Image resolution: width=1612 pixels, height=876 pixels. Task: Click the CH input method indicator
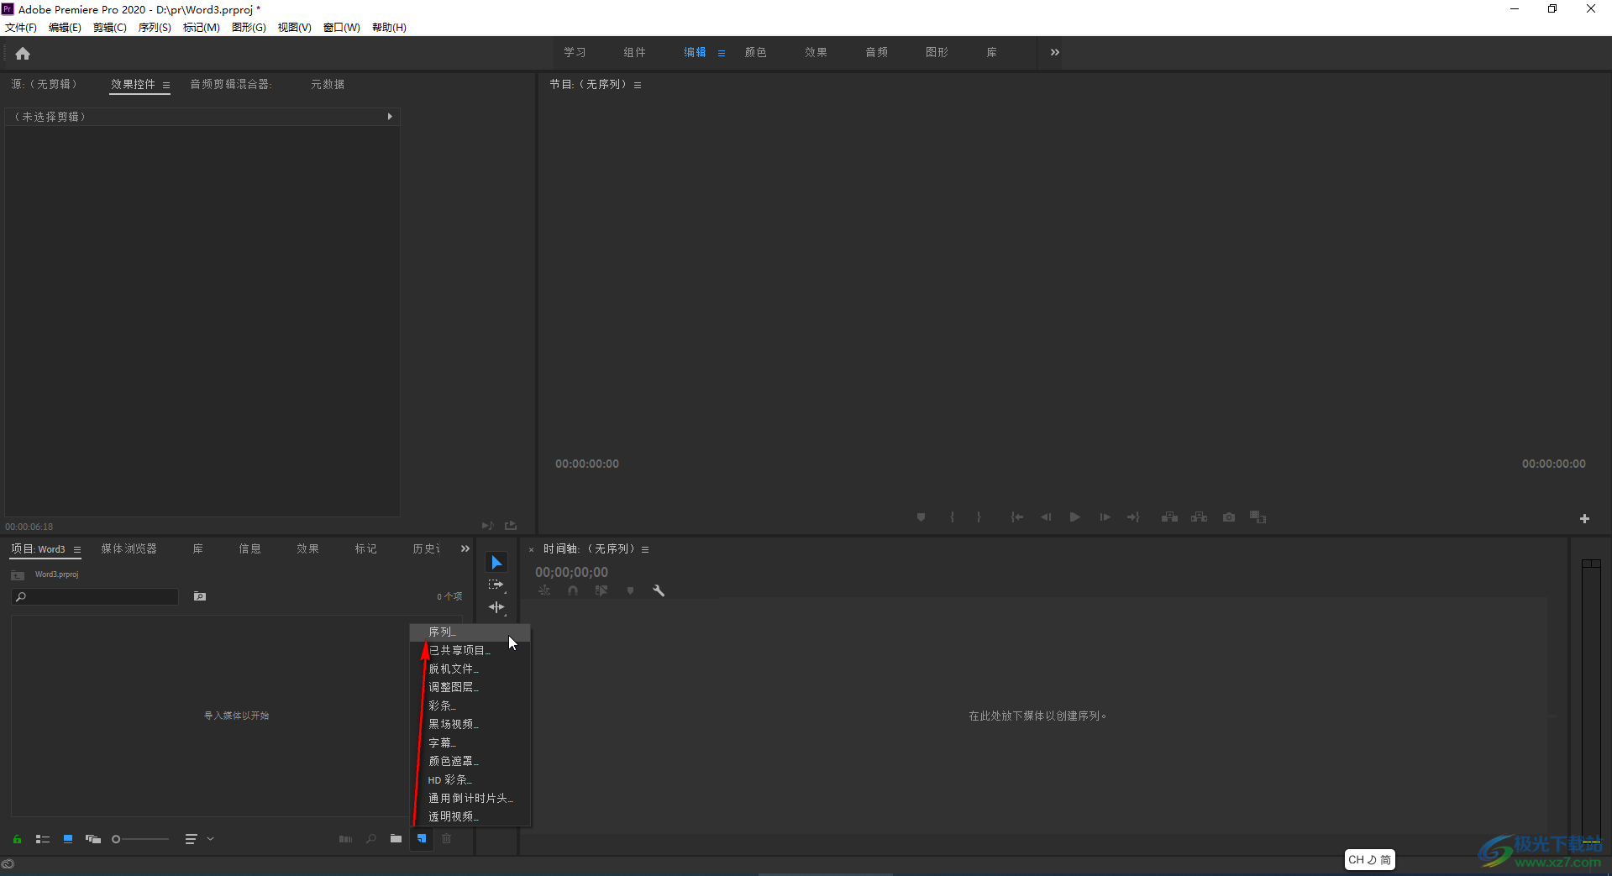pos(1370,860)
